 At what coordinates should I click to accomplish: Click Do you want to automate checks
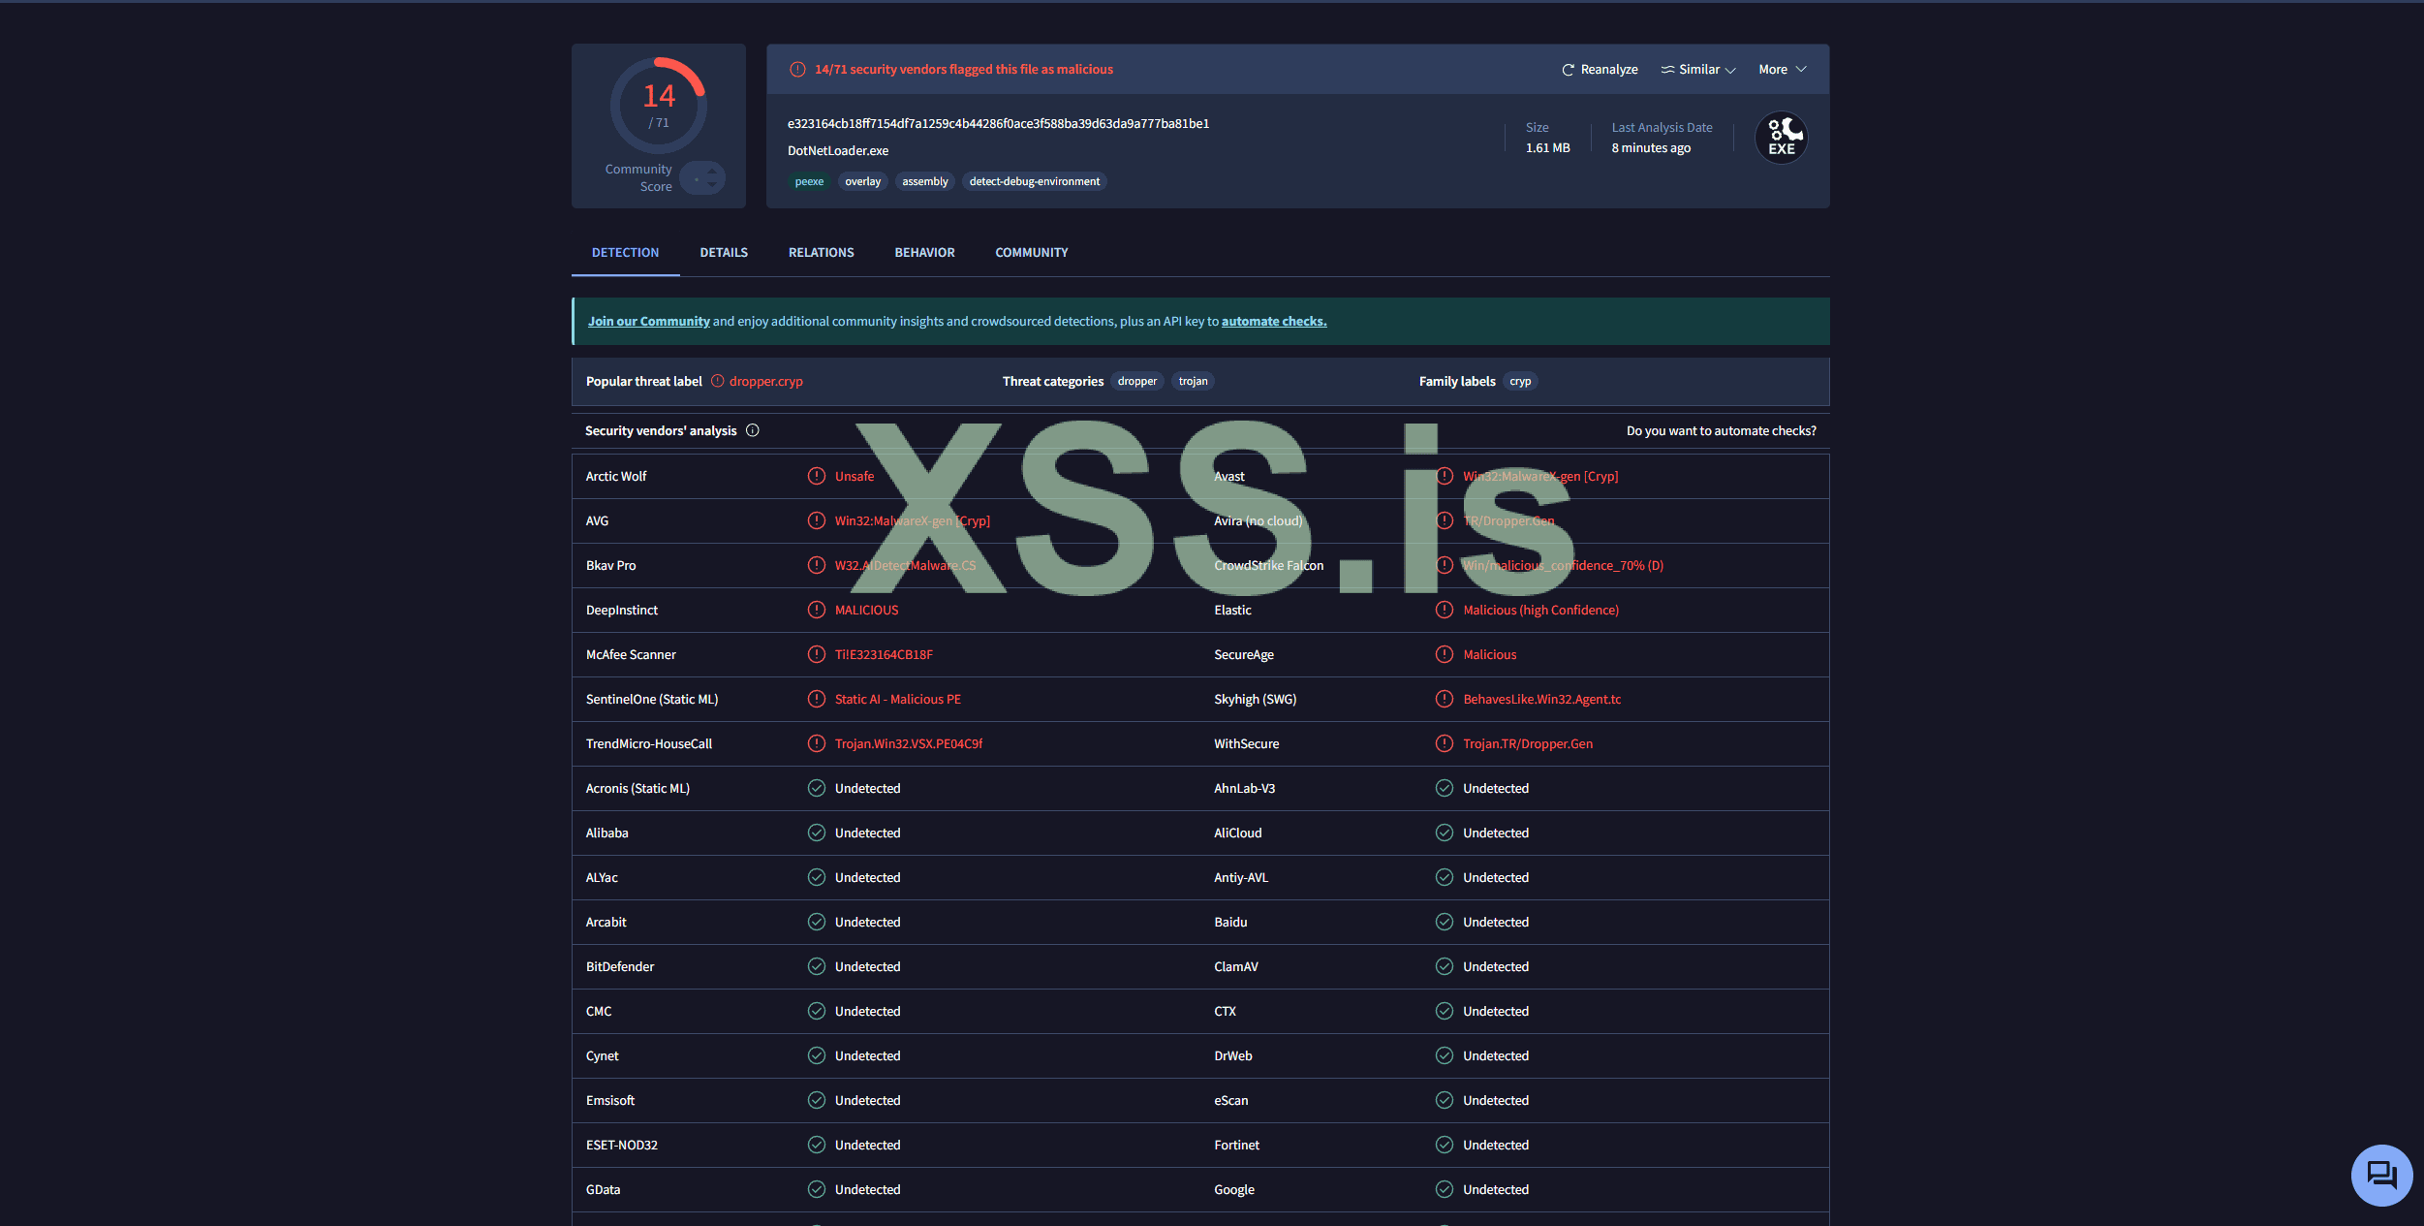click(x=1721, y=431)
